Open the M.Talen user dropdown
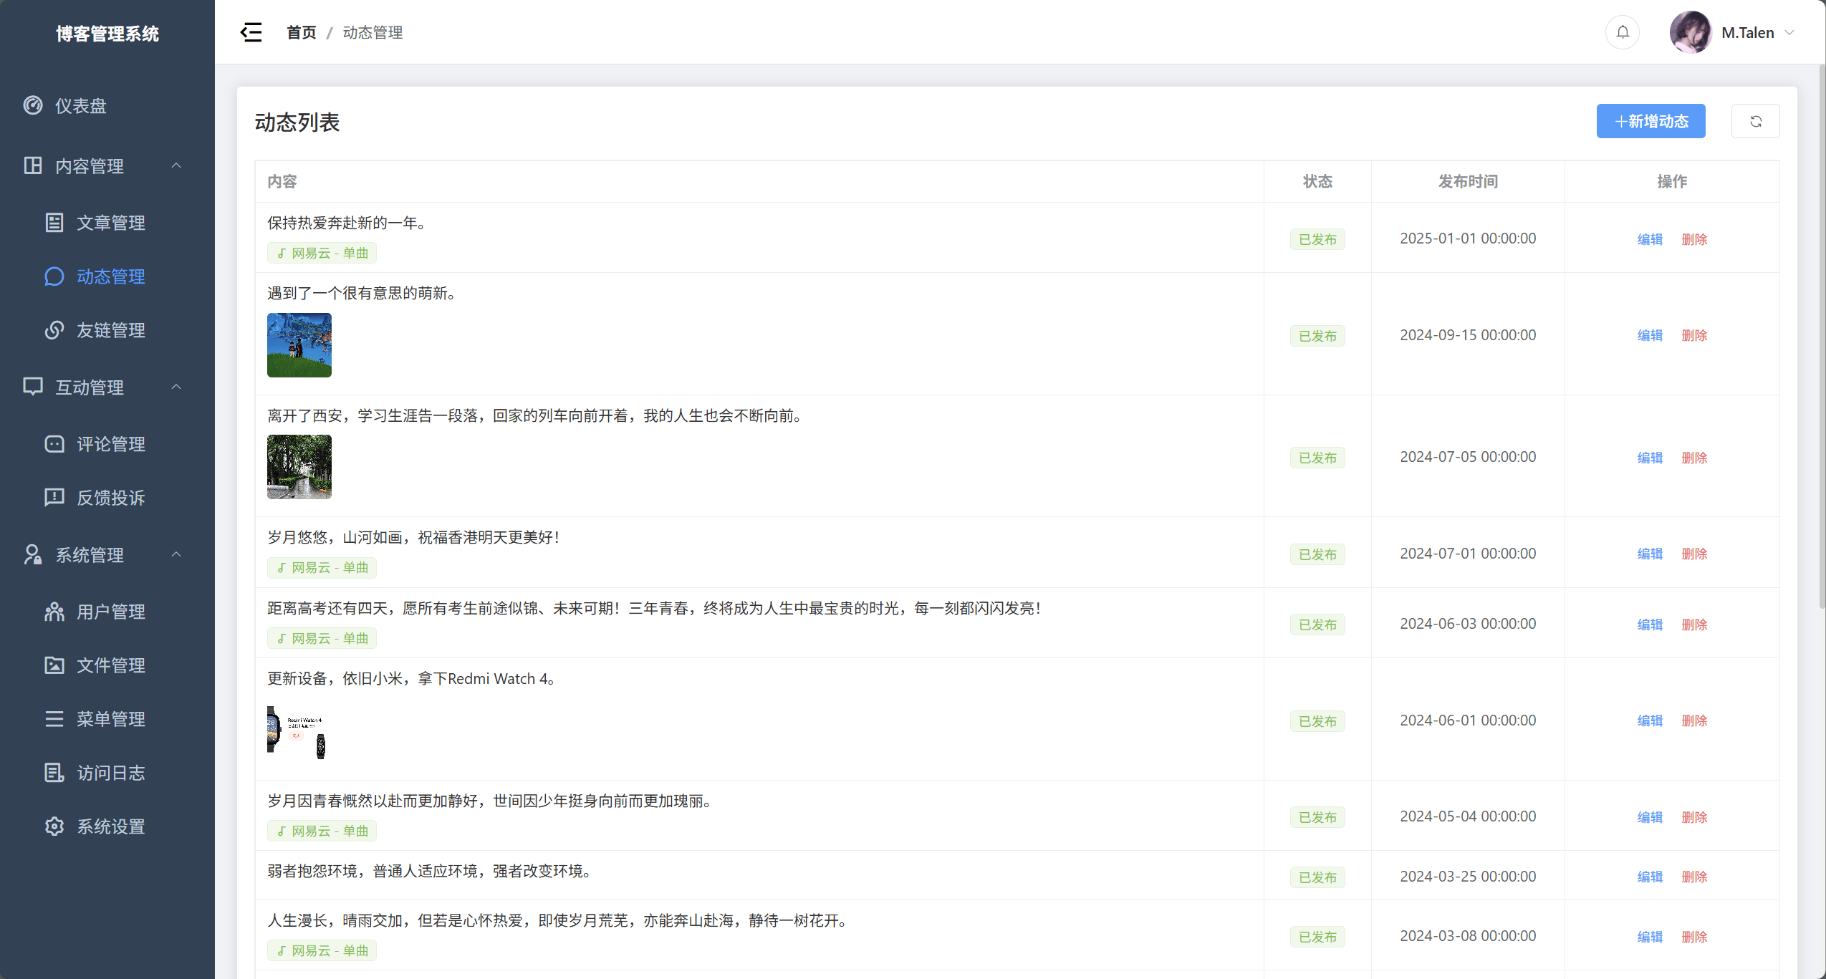Screen dimensions: 1826x979 pos(1748,32)
